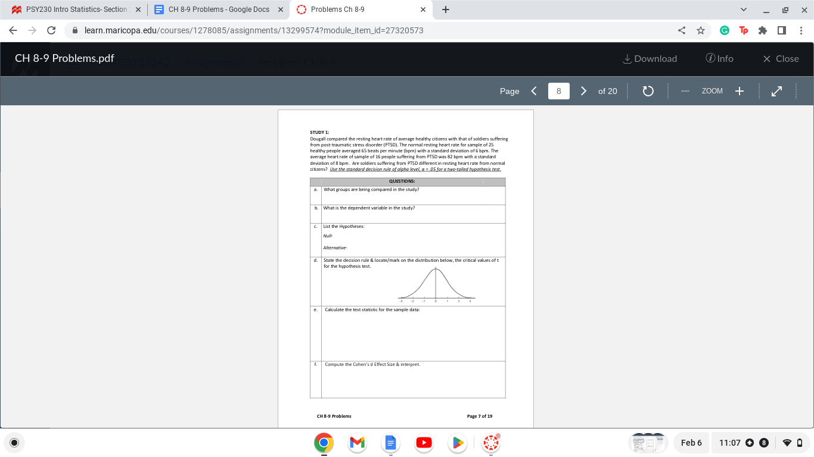The height and width of the screenshot is (457, 814).
Task: Close the PDF viewer
Action: [x=781, y=58]
